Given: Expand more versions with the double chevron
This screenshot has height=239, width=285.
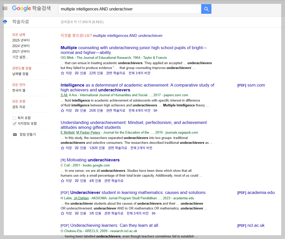Looking at the screenshot, I should click(x=155, y=110).
